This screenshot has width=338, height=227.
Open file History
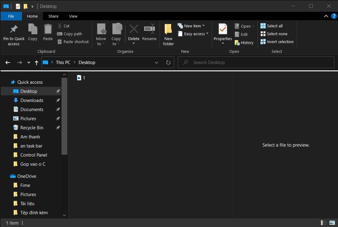pos(244,42)
